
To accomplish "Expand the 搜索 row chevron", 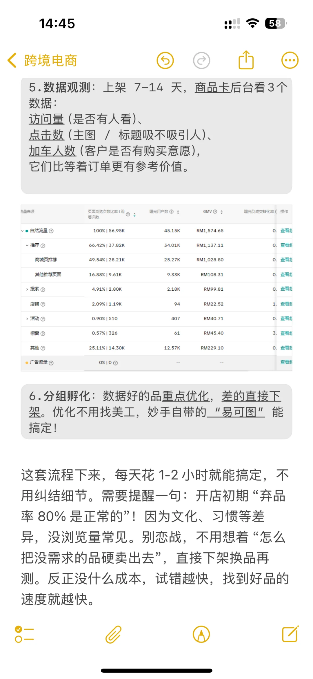I will click(x=27, y=289).
